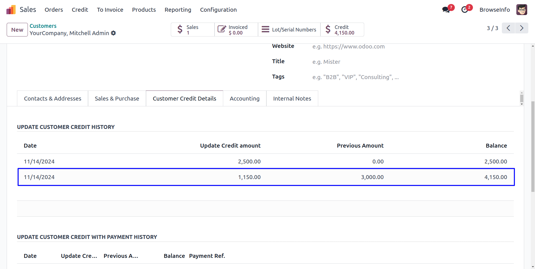Select the credit history row with 1,150.00
Image resolution: width=535 pixels, height=269 pixels.
(x=266, y=177)
